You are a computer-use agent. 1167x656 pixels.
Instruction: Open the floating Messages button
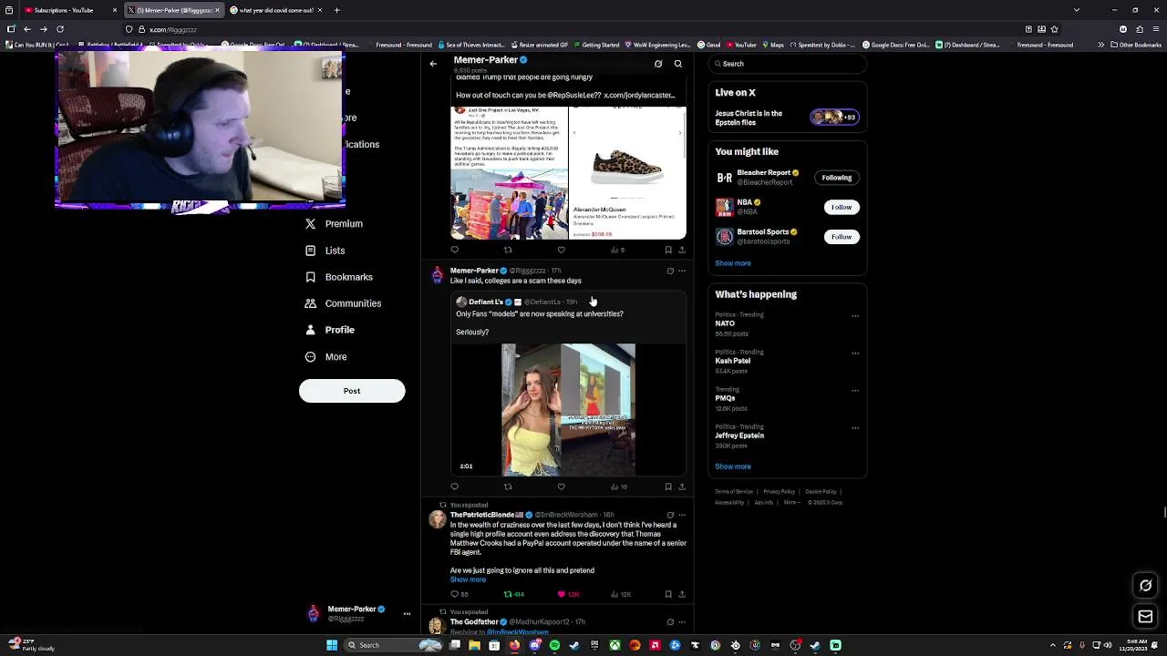tap(1146, 617)
